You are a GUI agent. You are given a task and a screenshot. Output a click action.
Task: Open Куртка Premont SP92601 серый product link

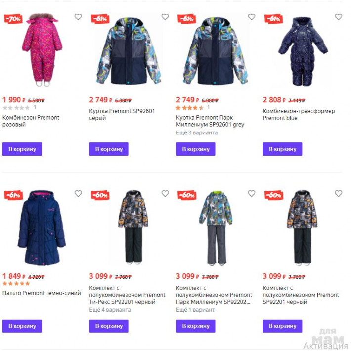[122, 114]
